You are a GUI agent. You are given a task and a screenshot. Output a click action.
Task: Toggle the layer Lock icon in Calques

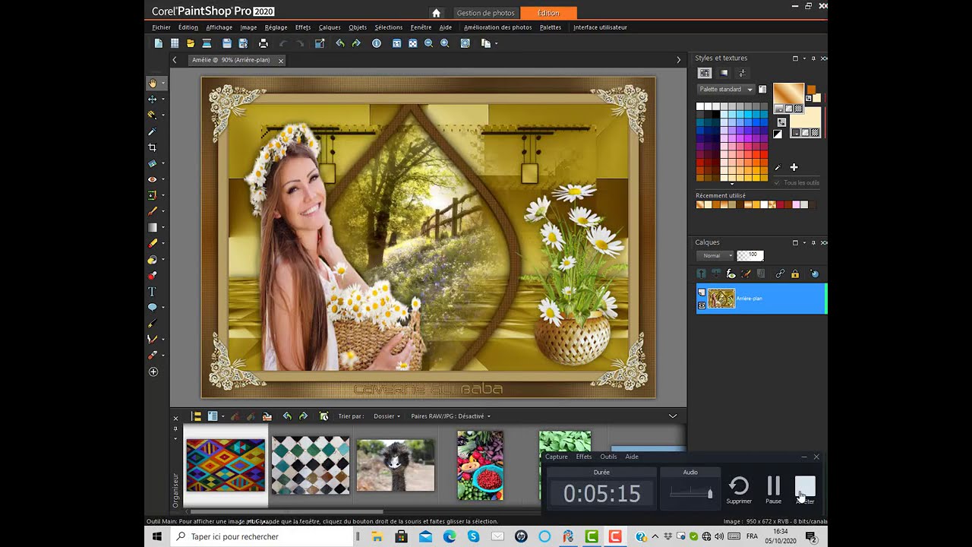(795, 273)
